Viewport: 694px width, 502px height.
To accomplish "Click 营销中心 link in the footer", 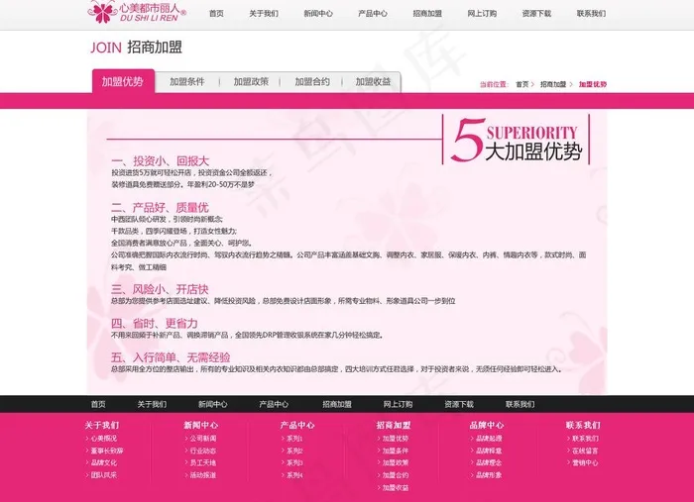I will [x=585, y=462].
